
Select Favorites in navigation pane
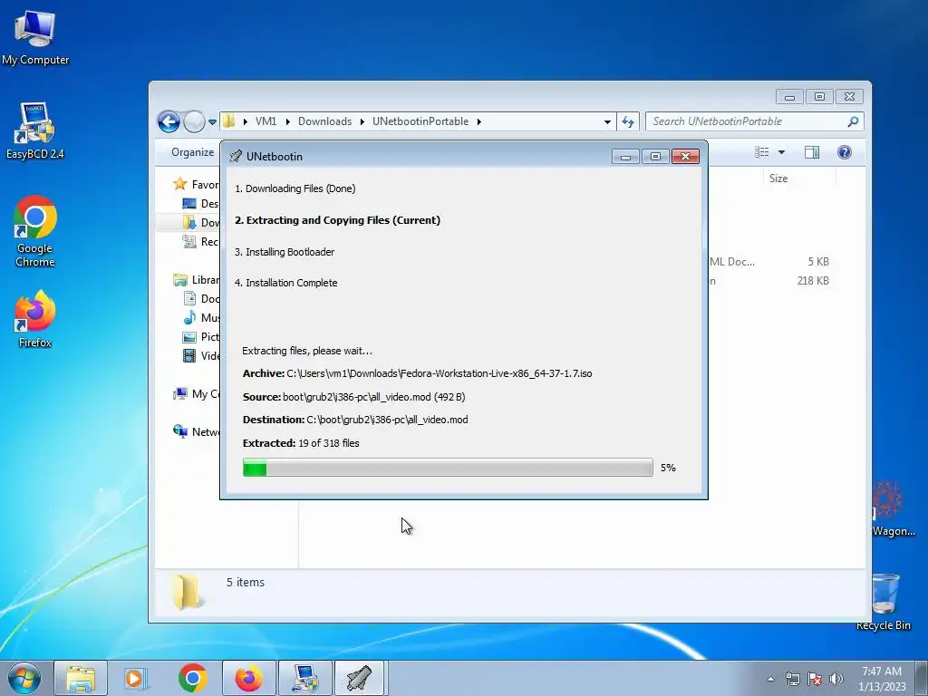tap(197, 185)
